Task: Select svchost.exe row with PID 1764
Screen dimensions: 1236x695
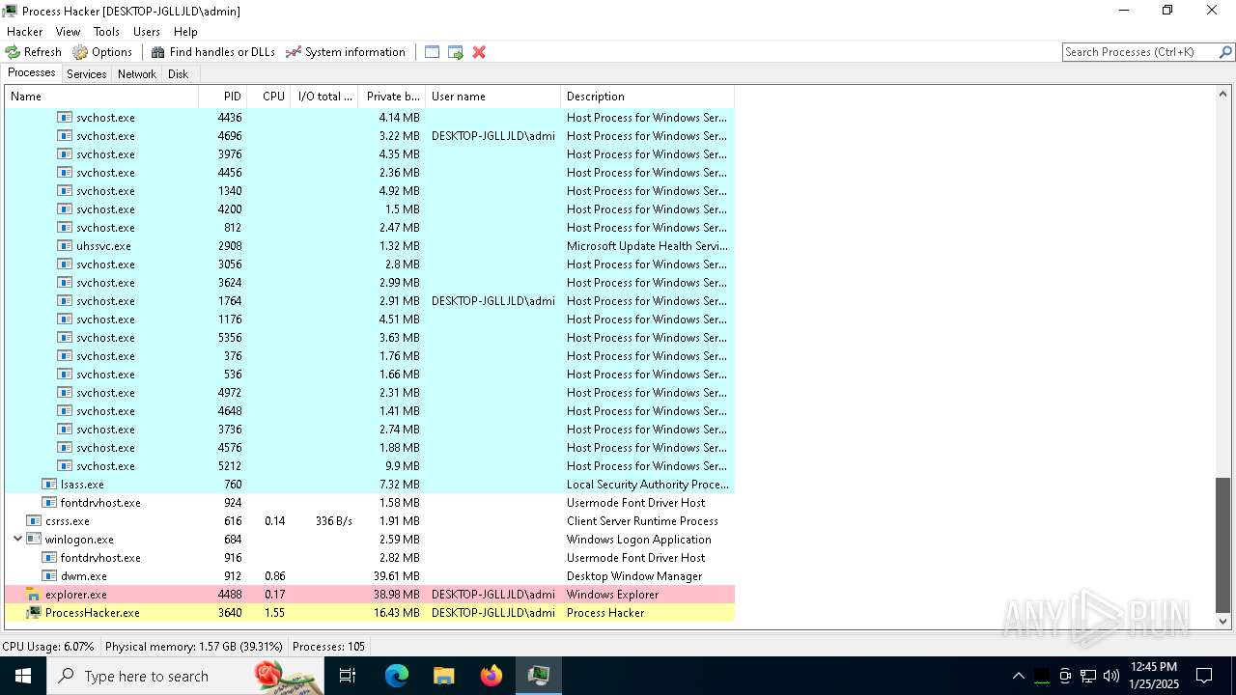Action: (370, 301)
